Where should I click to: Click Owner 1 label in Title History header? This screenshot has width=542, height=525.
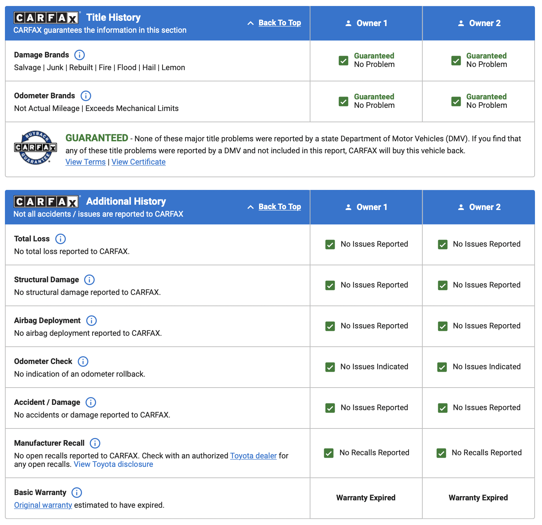[372, 23]
